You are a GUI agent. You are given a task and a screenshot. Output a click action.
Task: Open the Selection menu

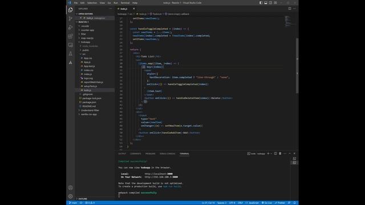click(x=92, y=3)
